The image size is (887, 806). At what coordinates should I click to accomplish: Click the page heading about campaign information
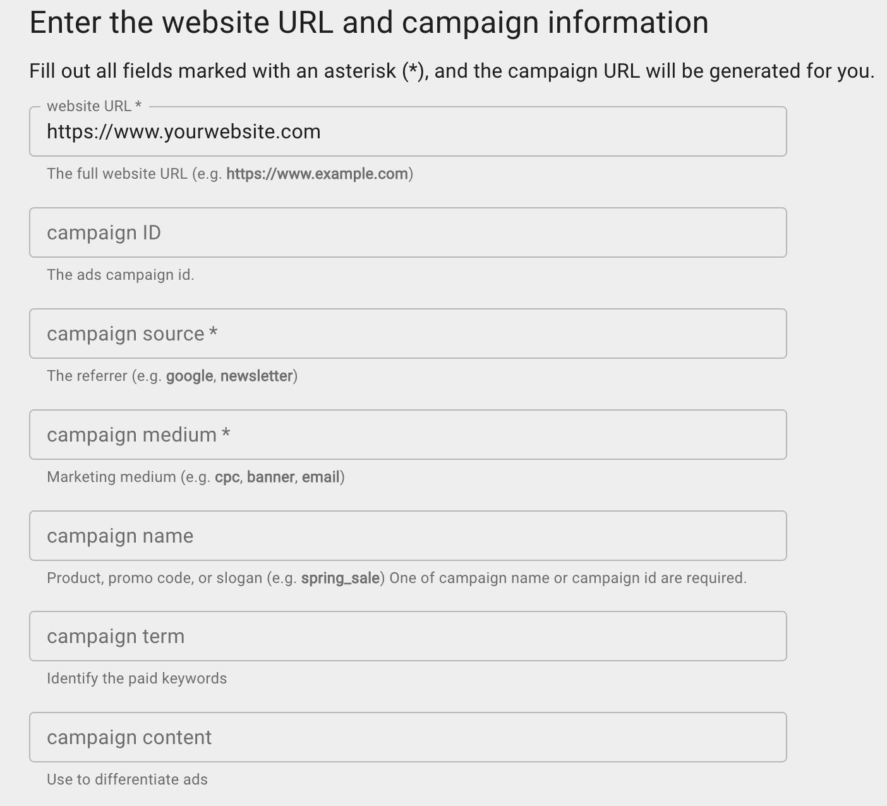(x=368, y=22)
